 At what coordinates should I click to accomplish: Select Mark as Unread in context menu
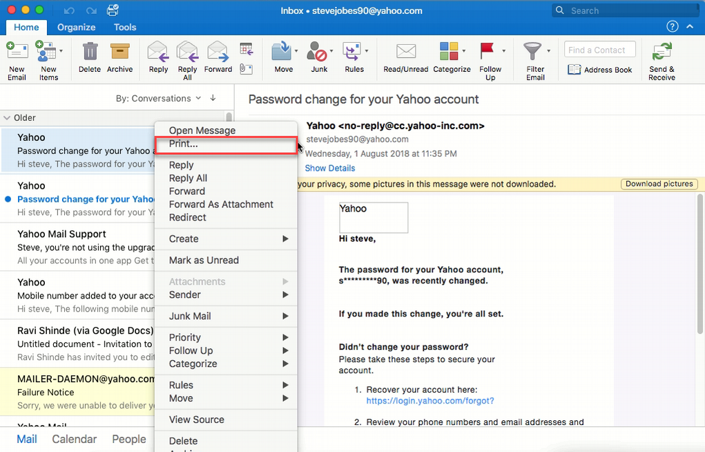204,261
